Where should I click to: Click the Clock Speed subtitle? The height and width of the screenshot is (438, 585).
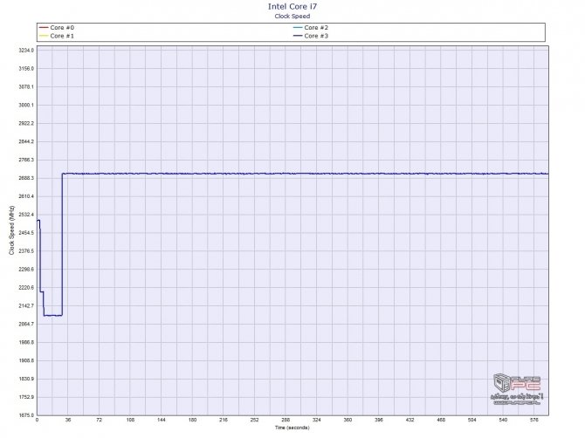(292, 16)
